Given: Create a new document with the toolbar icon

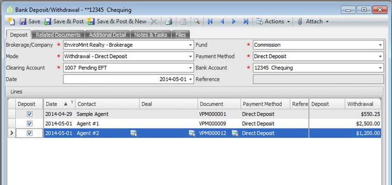Looking at the screenshot, I should pos(11,21).
